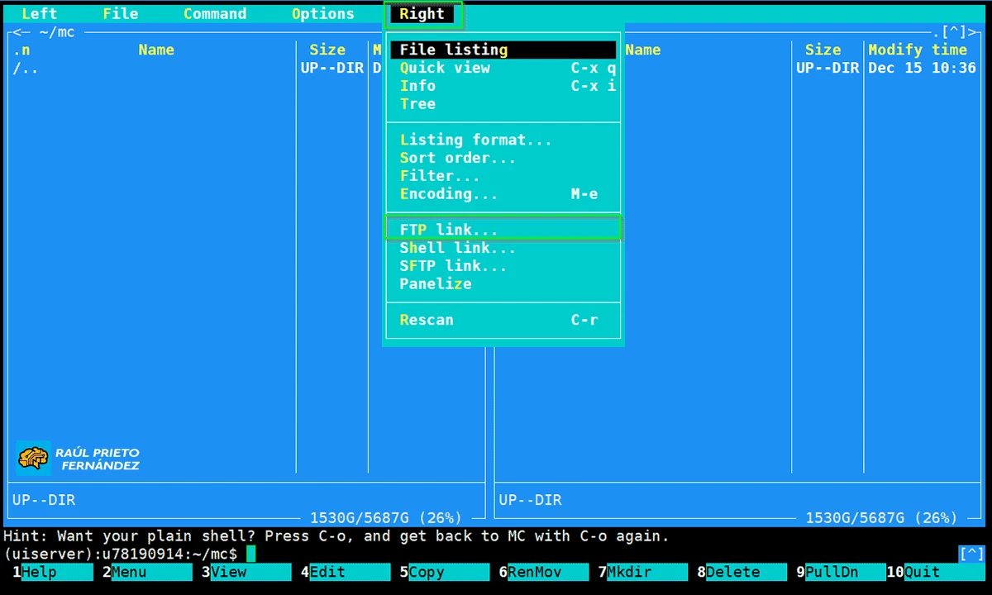The height and width of the screenshot is (595, 992).
Task: Select SFTP link... option
Action: coord(453,266)
